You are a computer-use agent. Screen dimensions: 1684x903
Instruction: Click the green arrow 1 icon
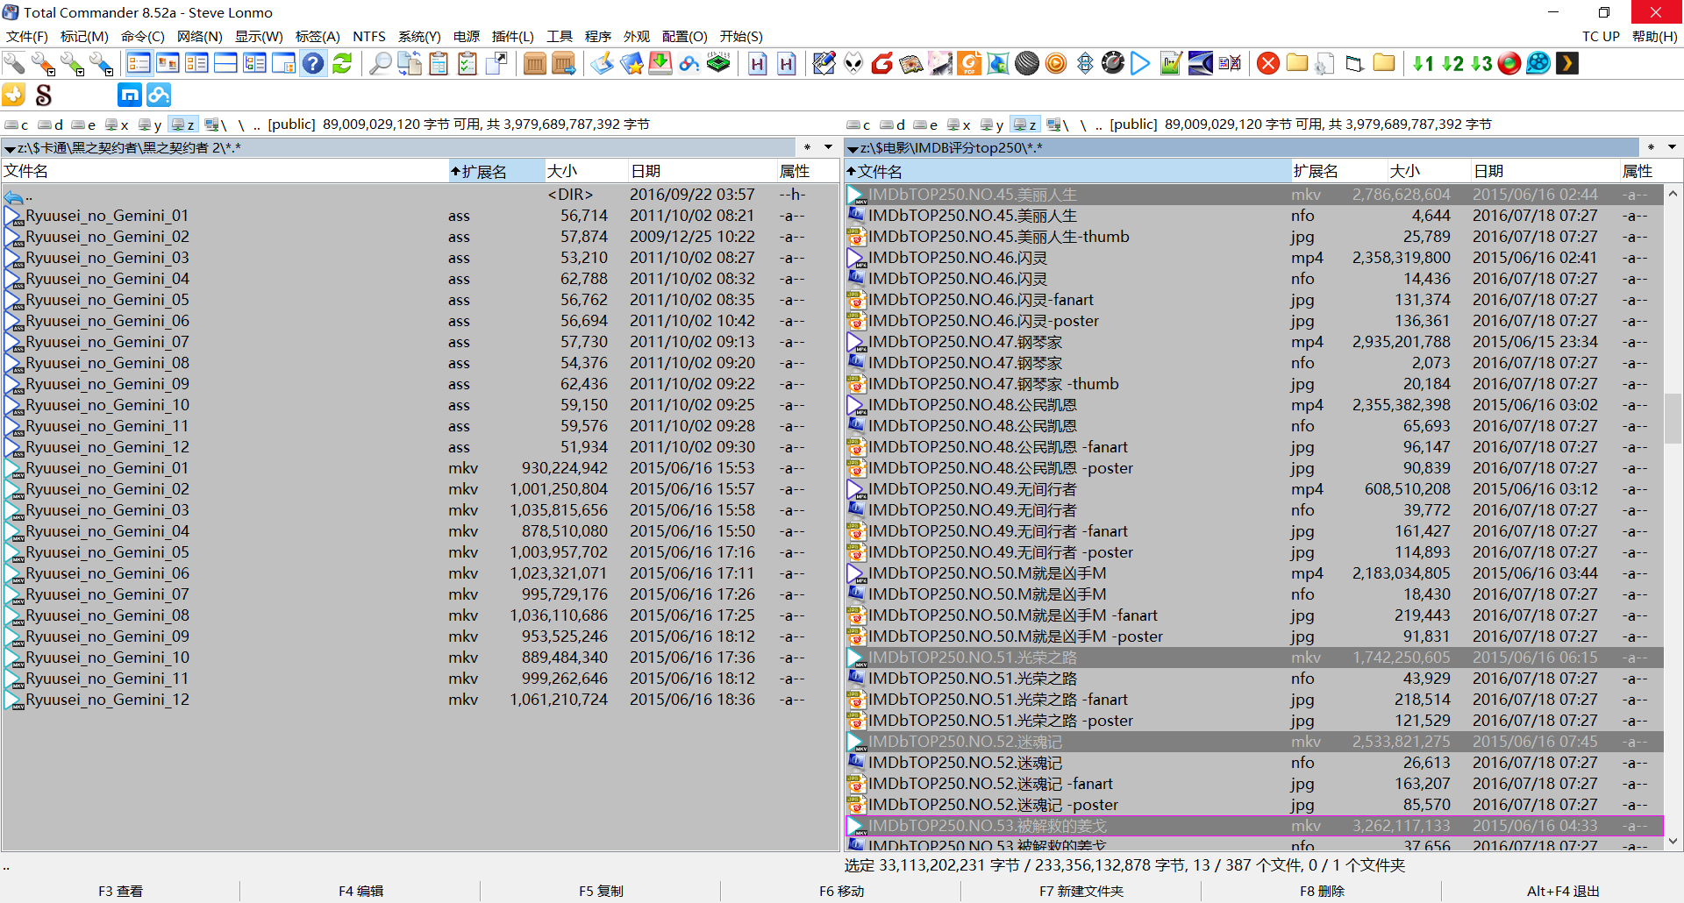click(1423, 63)
